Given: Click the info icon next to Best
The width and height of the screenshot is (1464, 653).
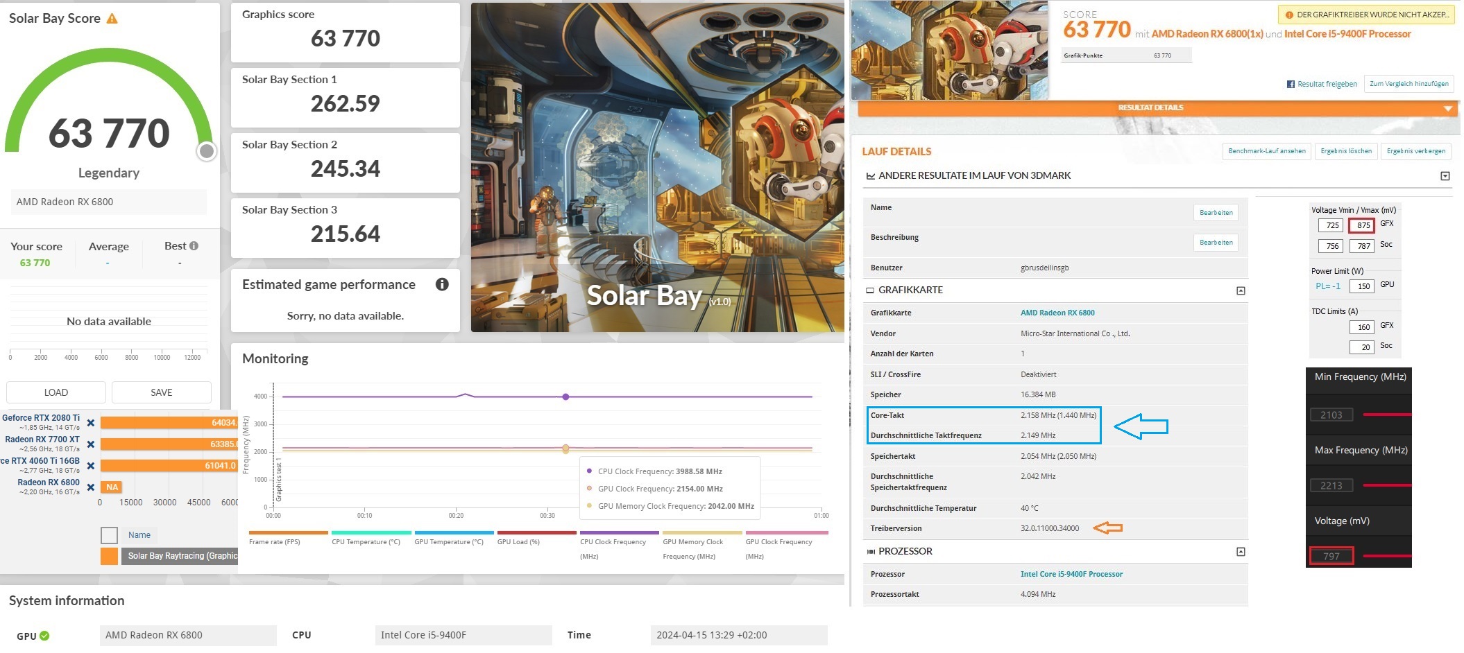Looking at the screenshot, I should pos(194,245).
